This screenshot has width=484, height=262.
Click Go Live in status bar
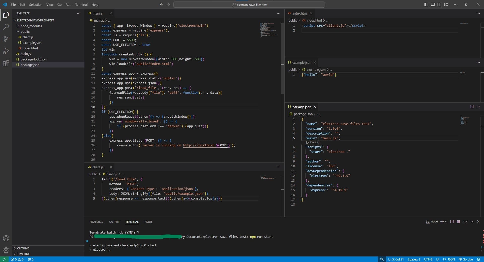[466, 259]
